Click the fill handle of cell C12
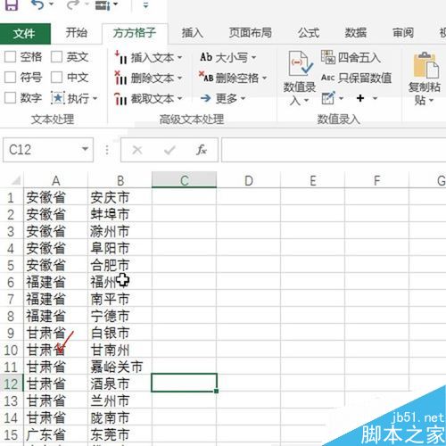 pyautogui.click(x=216, y=391)
